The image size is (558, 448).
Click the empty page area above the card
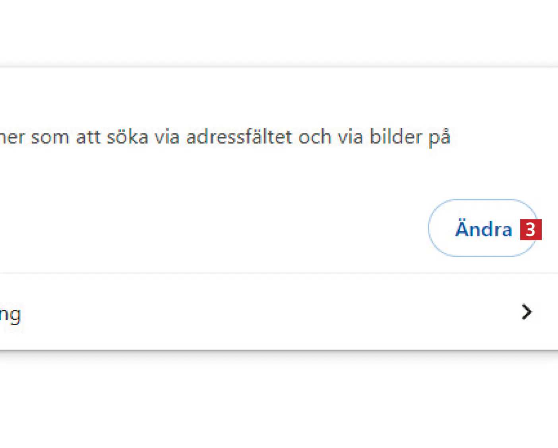pyautogui.click(x=278, y=32)
